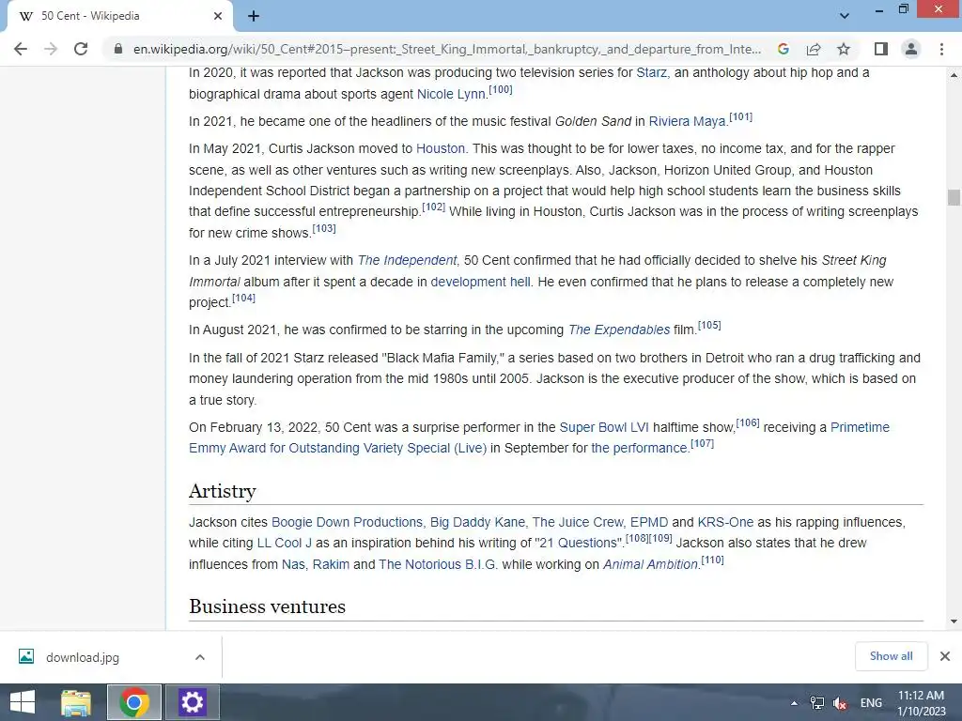Show all downloads
Screen dimensions: 962x721
891,656
